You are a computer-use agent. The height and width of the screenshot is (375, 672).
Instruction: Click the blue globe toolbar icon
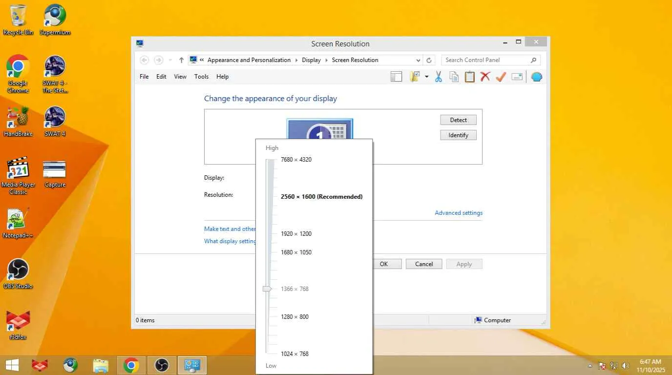(x=537, y=77)
